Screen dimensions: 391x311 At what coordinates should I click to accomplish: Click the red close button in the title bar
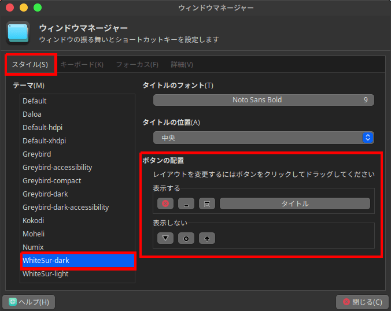(x=10, y=8)
